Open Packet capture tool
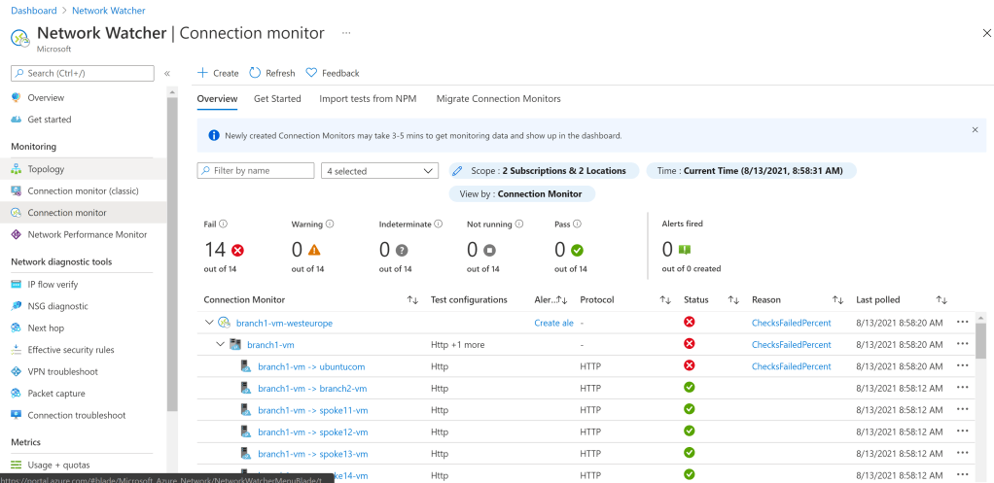Image resolution: width=994 pixels, height=483 pixels. tap(56, 394)
